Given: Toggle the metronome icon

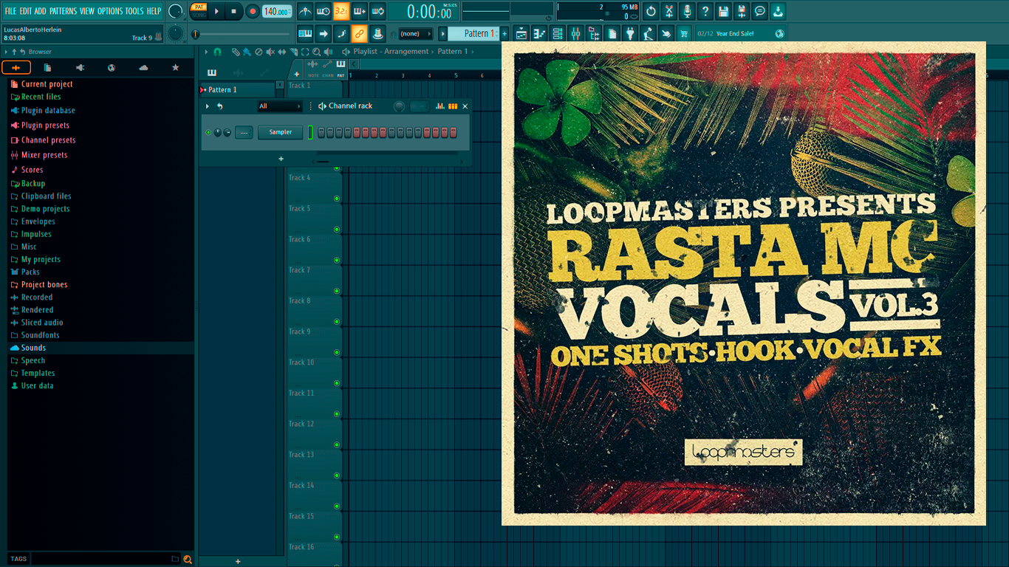Looking at the screenshot, I should (305, 11).
